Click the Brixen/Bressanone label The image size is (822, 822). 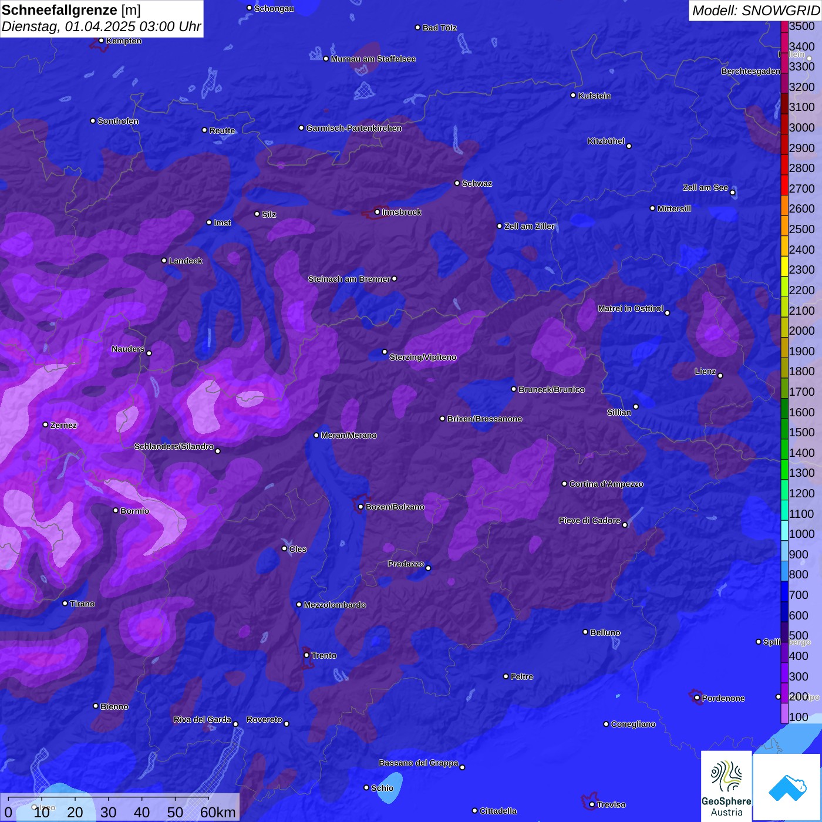pyautogui.click(x=484, y=419)
